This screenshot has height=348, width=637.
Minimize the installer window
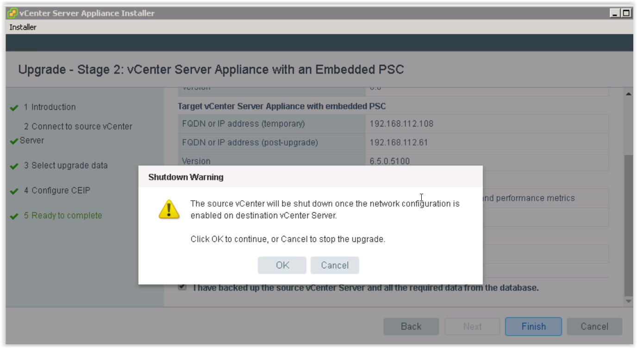point(615,13)
